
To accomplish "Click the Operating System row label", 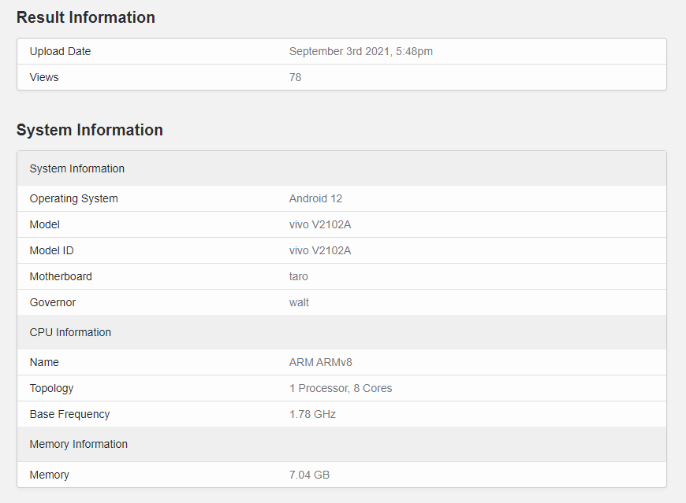I will tap(74, 198).
